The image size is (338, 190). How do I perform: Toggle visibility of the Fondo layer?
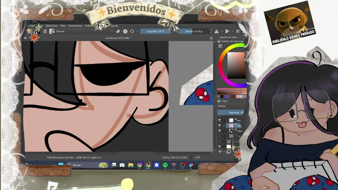pos(219,146)
